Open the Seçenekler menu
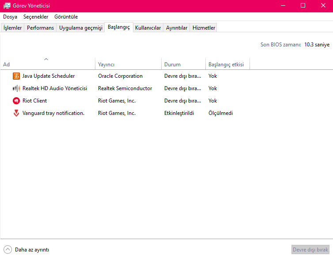 [36, 17]
